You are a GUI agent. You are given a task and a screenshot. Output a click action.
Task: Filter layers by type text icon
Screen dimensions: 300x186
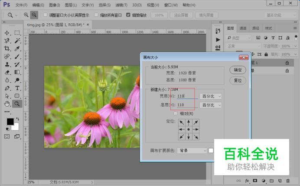pyautogui.click(x=273, y=38)
